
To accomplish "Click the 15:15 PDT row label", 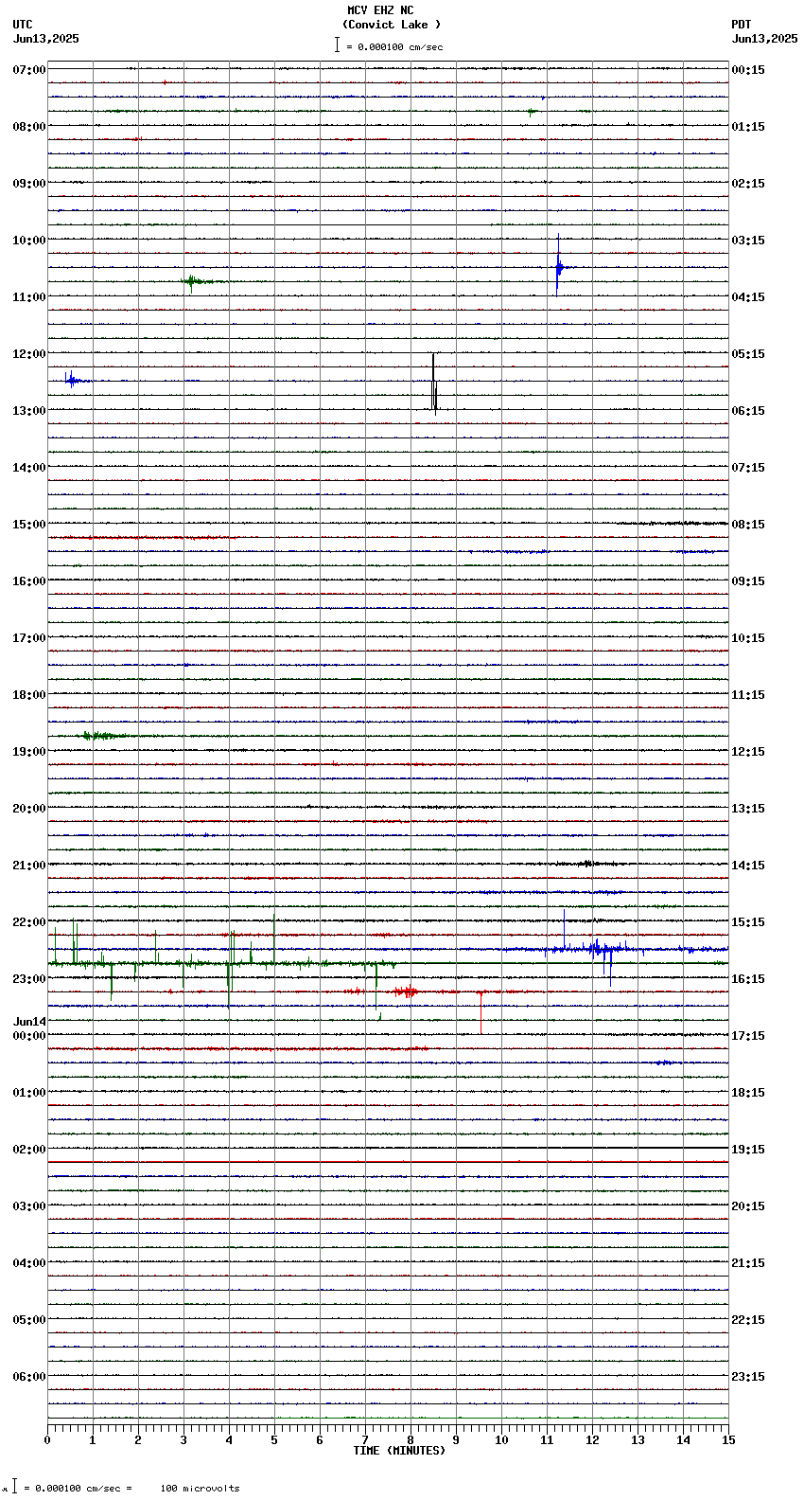I will tap(748, 922).
